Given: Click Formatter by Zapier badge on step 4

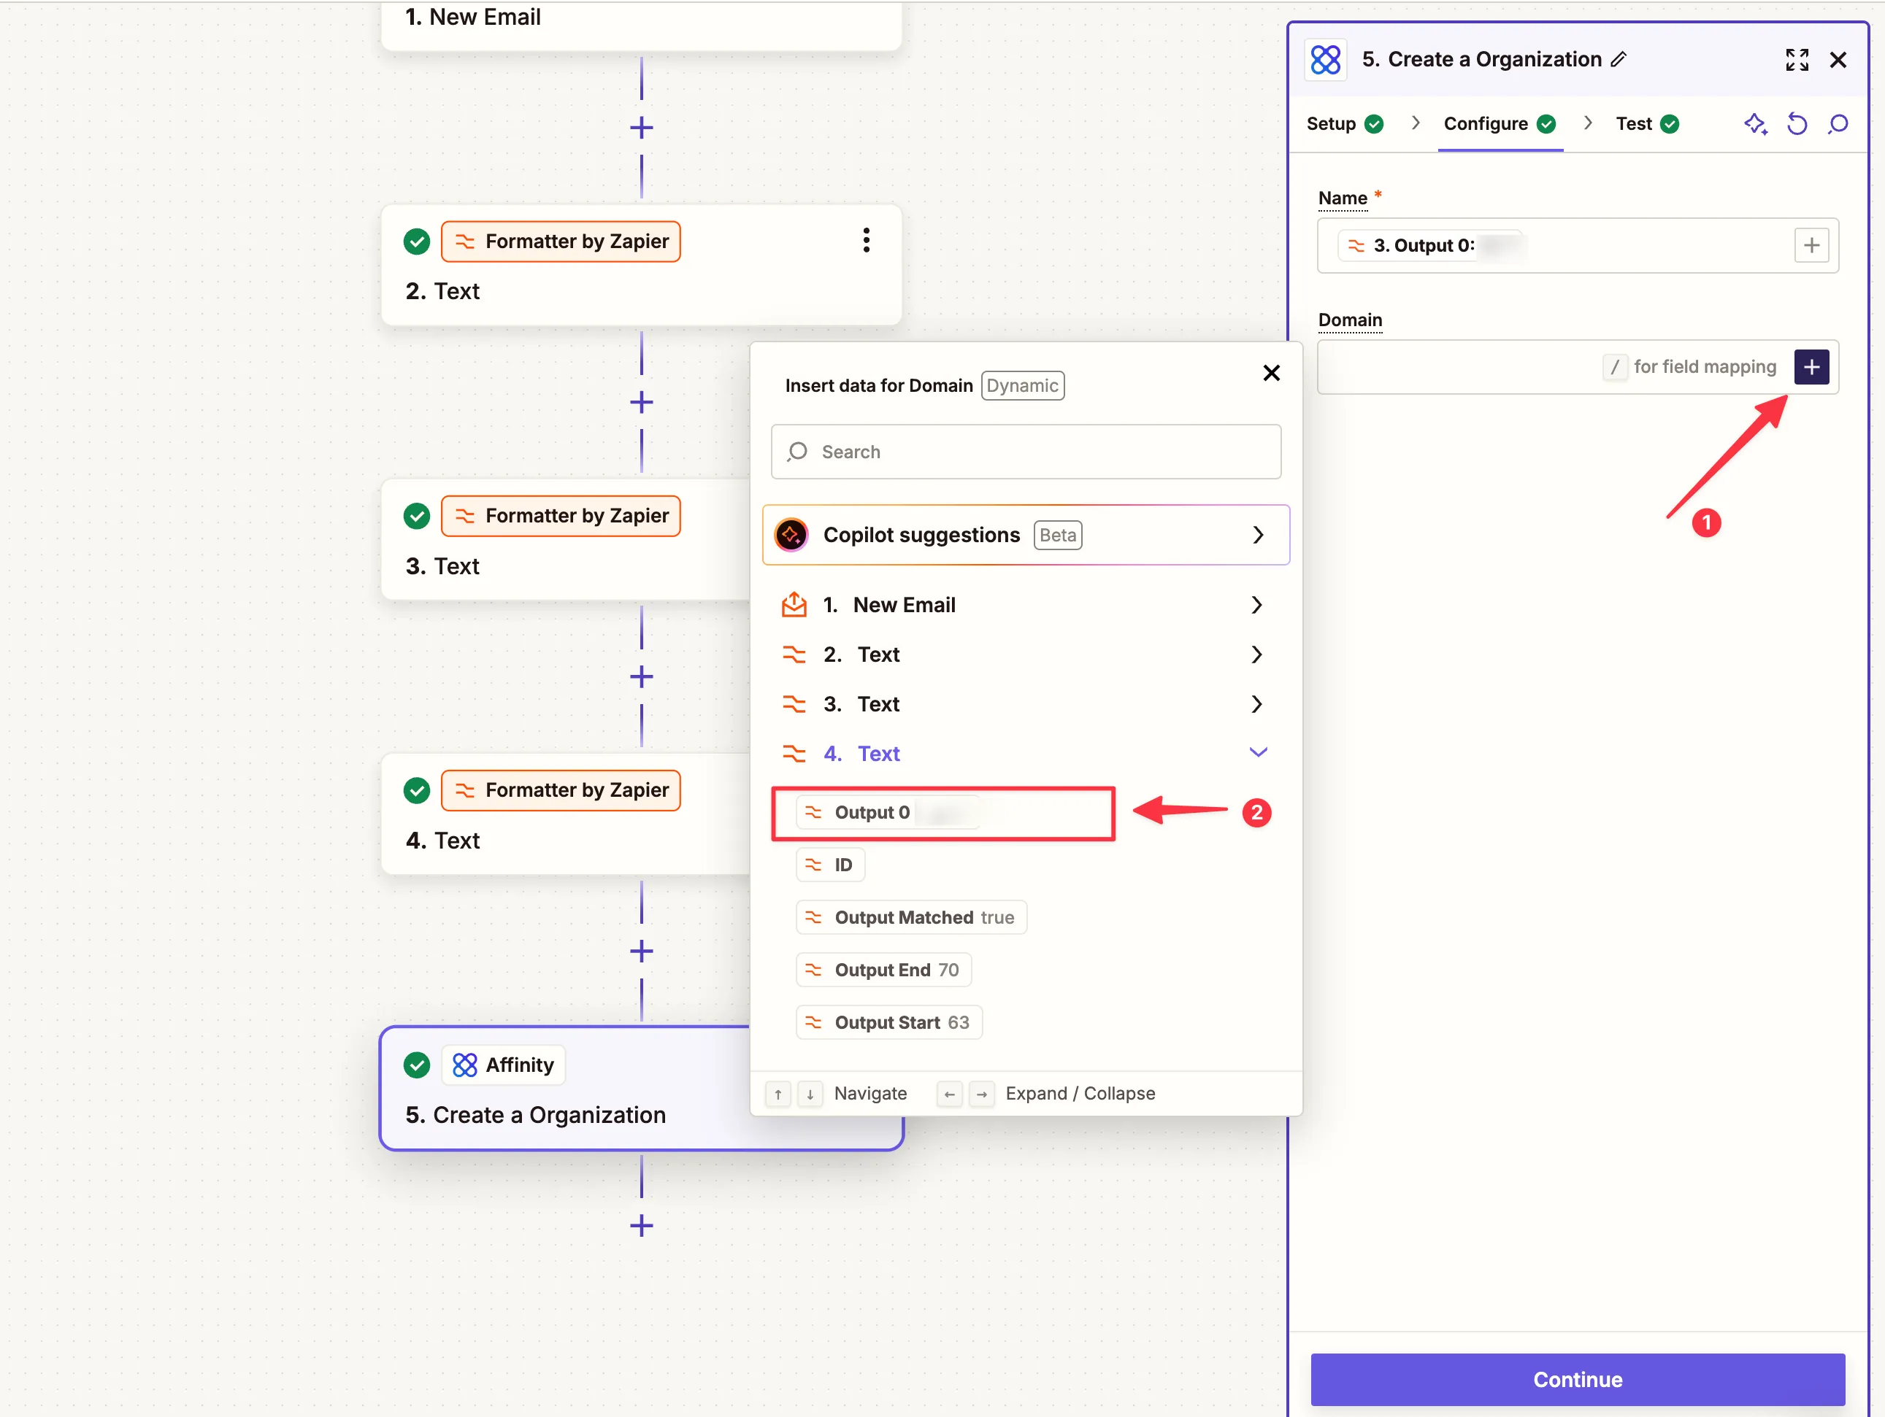Looking at the screenshot, I should click(x=561, y=790).
